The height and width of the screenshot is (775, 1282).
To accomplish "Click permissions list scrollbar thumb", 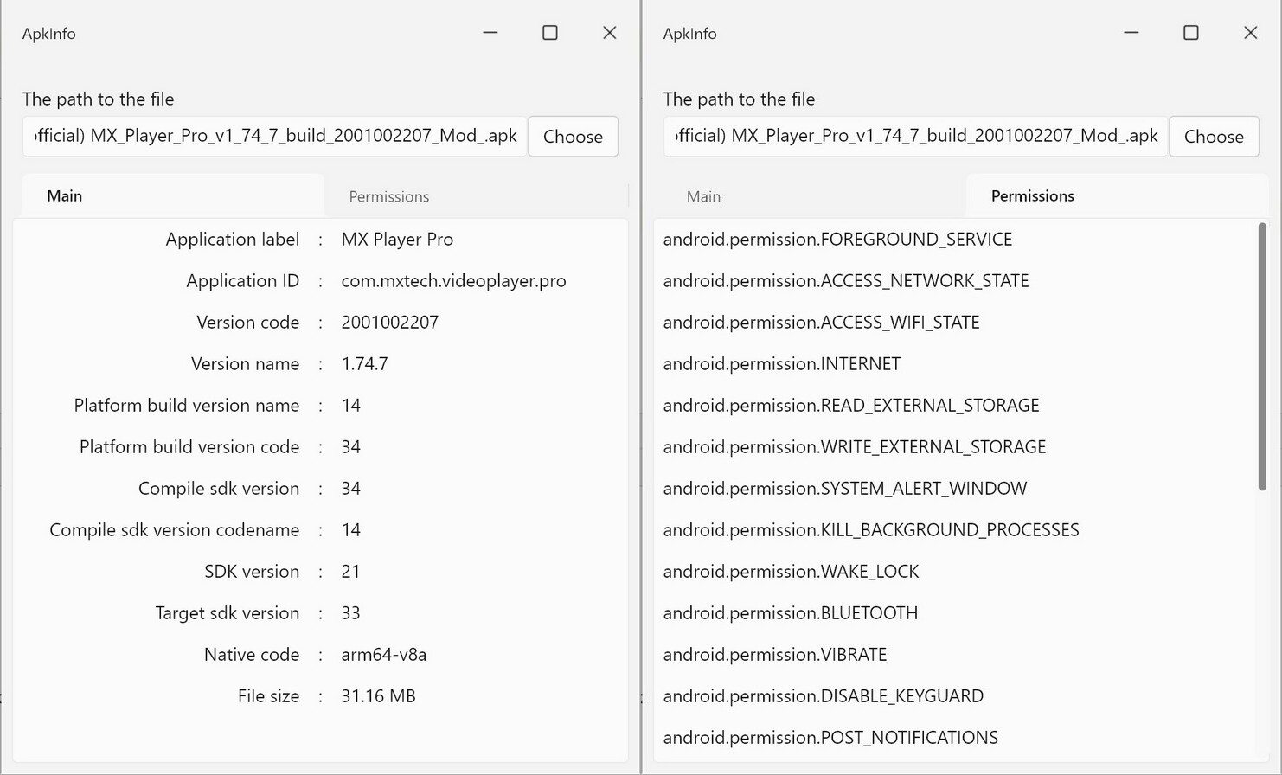I will [x=1262, y=357].
